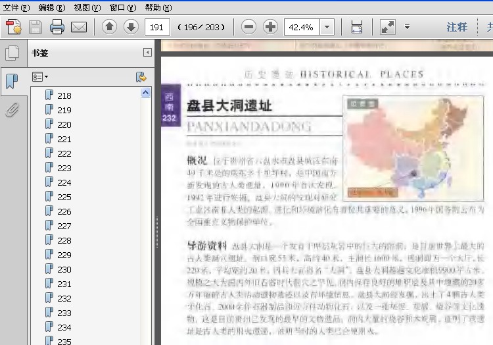The height and width of the screenshot is (345, 493).
Task: Zoom in with the plus button
Action: point(270,27)
